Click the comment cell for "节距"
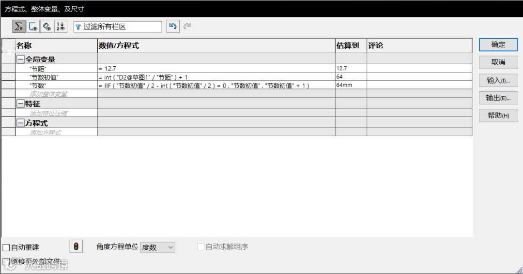 pyautogui.click(x=419, y=69)
